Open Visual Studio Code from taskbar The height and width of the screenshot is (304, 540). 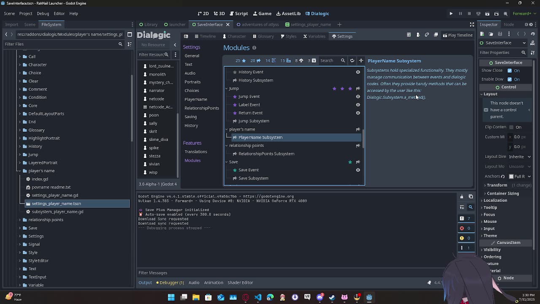pyautogui.click(x=258, y=297)
